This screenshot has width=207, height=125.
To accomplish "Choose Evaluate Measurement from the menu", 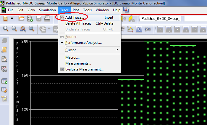I will tap(84, 69).
